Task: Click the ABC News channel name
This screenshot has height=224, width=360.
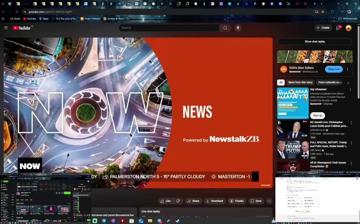Action: pyautogui.click(x=316, y=150)
